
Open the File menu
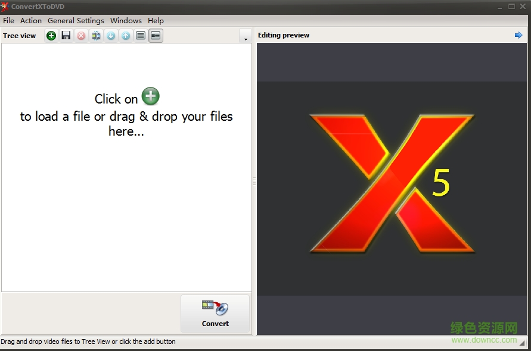[x=8, y=20]
